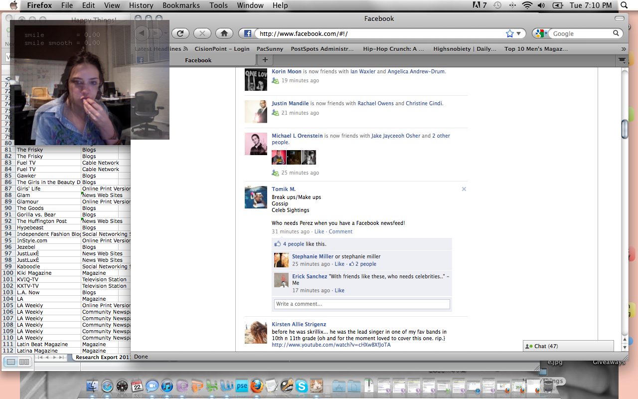Viewport: 638px width, 399px height.
Task: Click the Wi-Fi status icon
Action: [527, 5]
